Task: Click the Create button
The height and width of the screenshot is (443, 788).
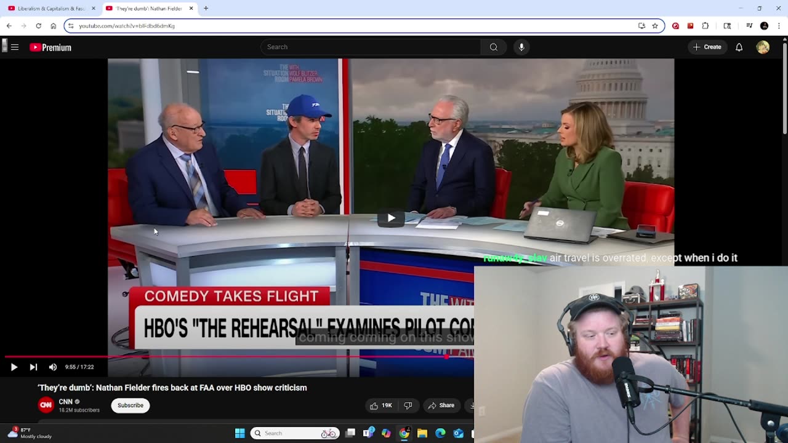Action: coord(707,47)
